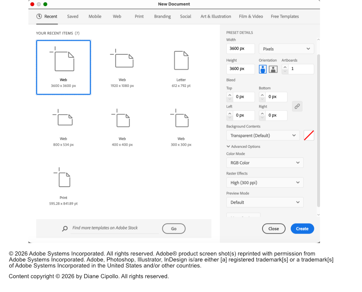Decrease the Artboards count

point(285,71)
